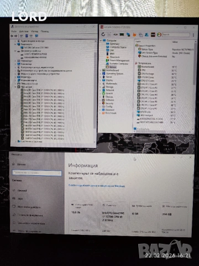
Task: Click Back arrow in Device Manager toolbar
Action: point(12,36)
